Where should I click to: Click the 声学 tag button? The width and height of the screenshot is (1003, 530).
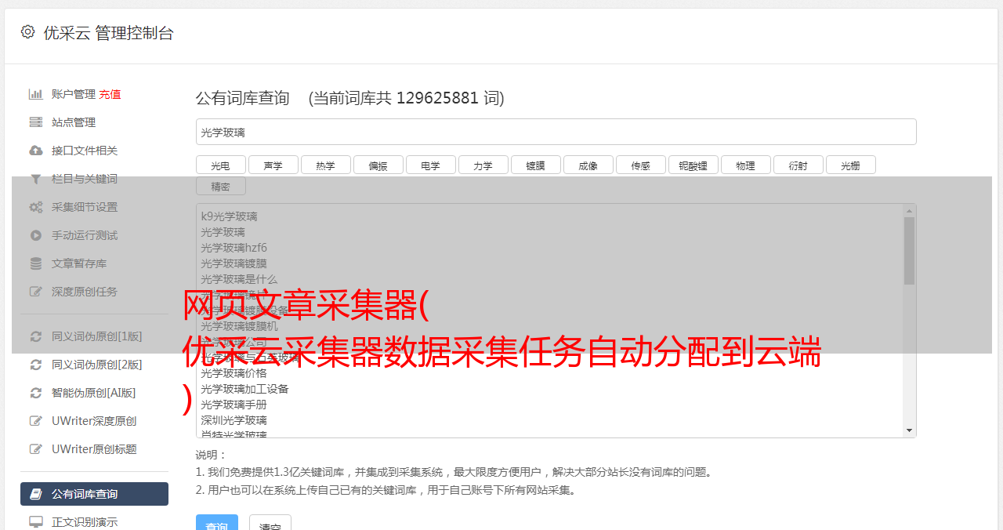click(x=273, y=165)
